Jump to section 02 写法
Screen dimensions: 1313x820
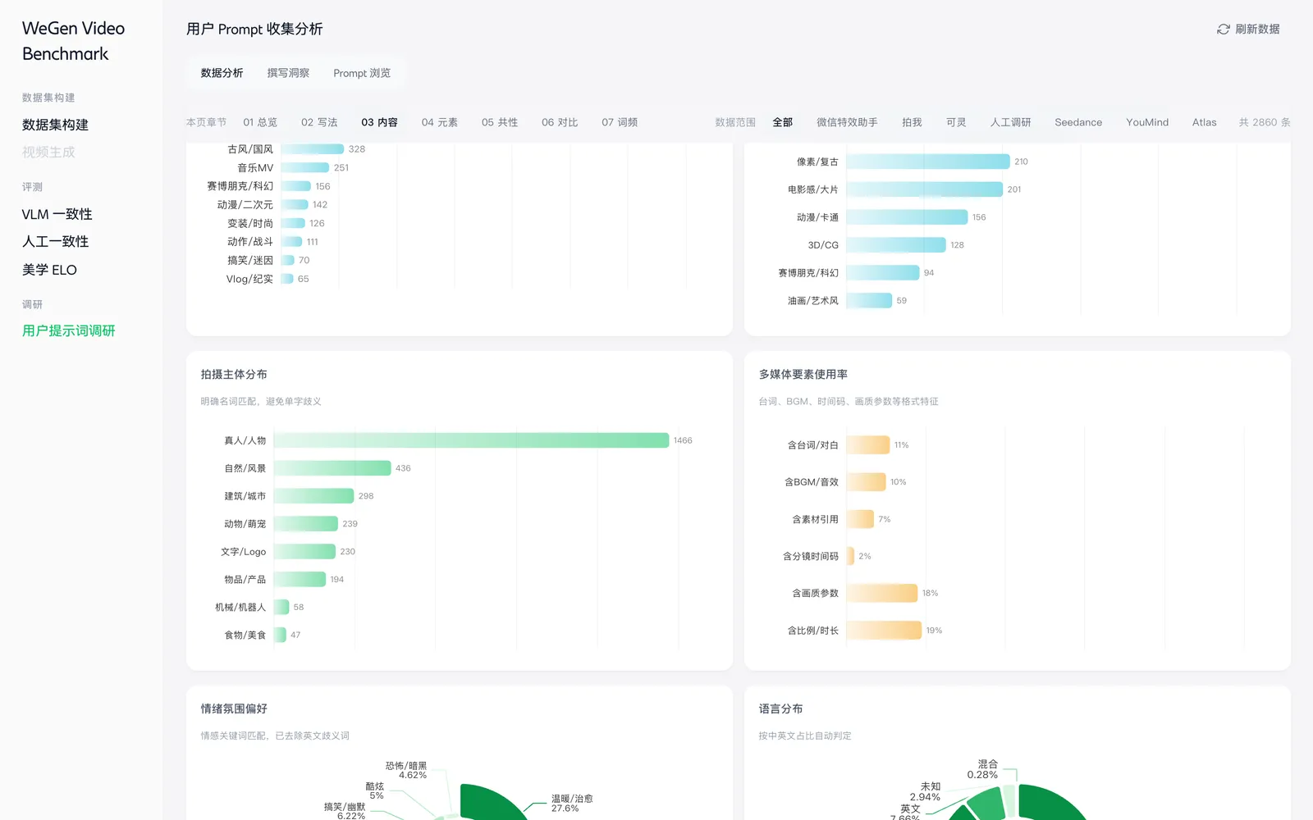pos(319,122)
